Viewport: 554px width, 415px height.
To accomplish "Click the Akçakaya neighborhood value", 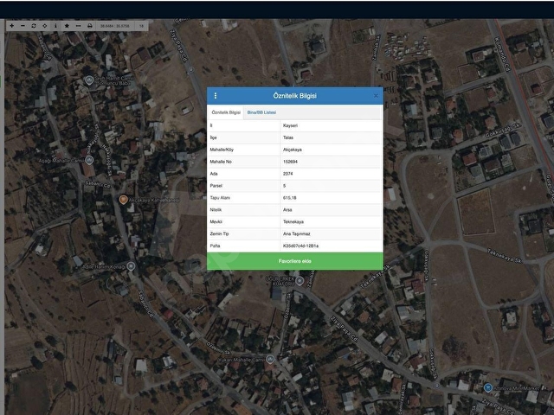I will click(331, 150).
